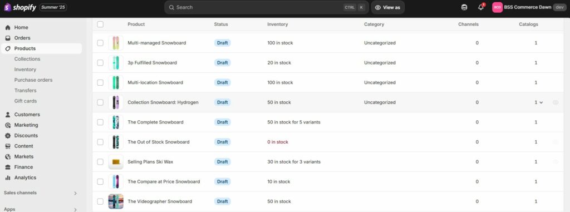Click the Products tag icon
This screenshot has width=570, height=212.
tap(8, 48)
